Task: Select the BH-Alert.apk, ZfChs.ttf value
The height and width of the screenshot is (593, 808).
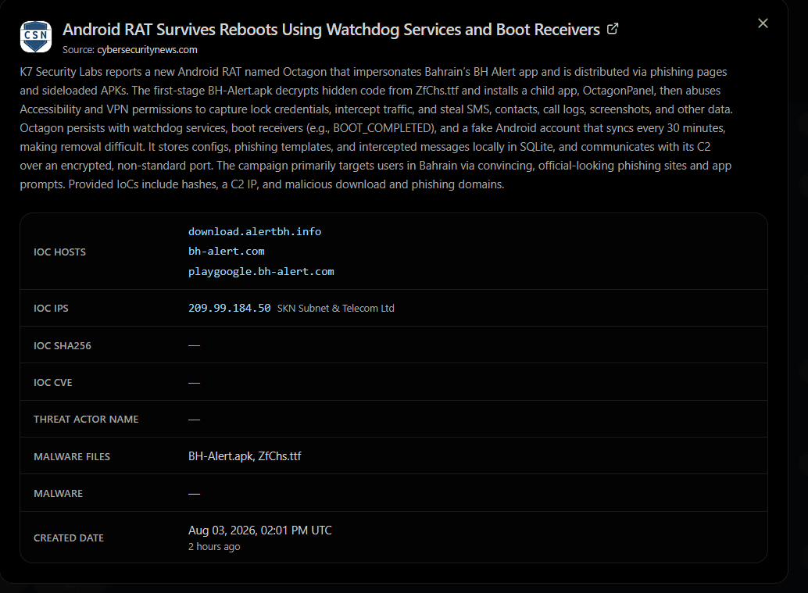Action: point(245,456)
